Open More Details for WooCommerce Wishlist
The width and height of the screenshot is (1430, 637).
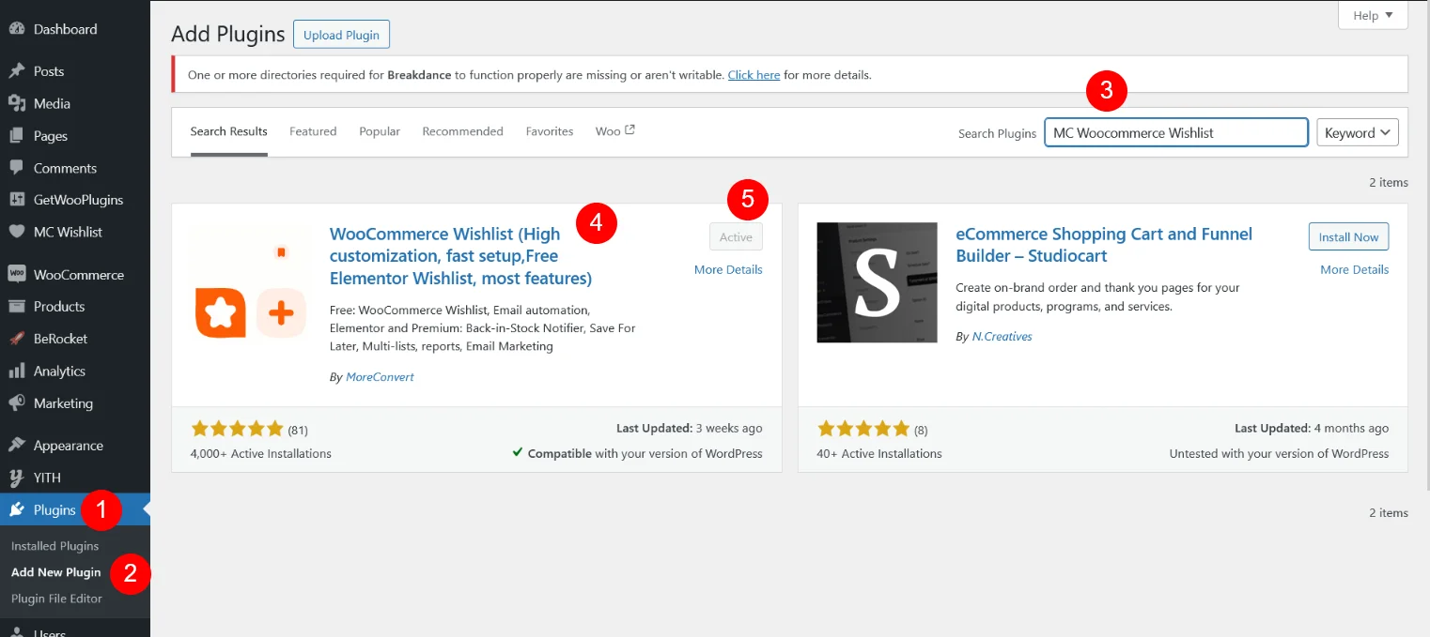click(728, 269)
